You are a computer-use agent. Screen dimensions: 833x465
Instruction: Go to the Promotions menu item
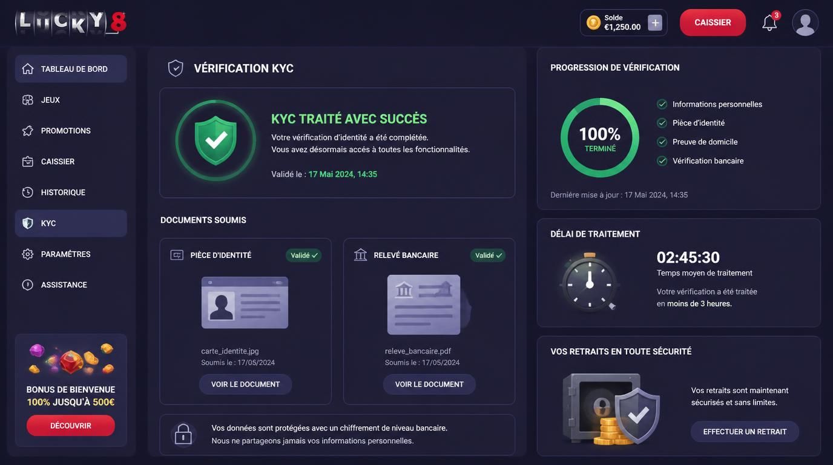71,131
